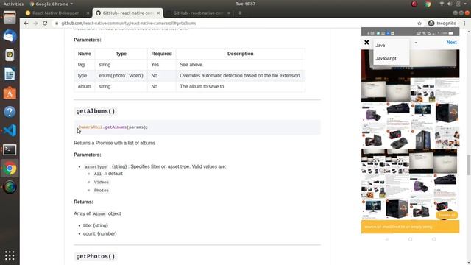Open Terminal from the dock
The image size is (471, 265).
(x=10, y=149)
